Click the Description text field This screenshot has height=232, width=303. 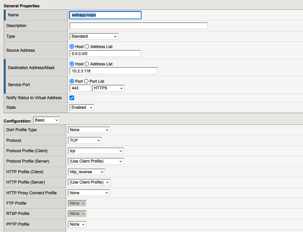click(x=138, y=26)
